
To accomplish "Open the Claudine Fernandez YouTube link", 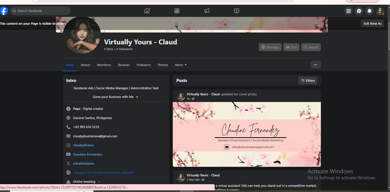I will [x=88, y=154].
